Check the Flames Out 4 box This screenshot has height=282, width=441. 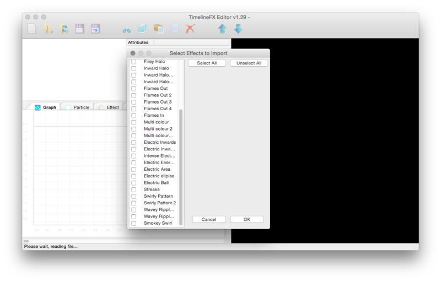coord(133,109)
